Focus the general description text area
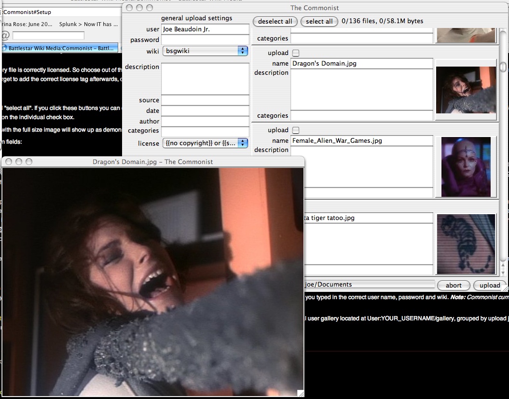Image resolution: width=509 pixels, height=399 pixels. (x=205, y=79)
